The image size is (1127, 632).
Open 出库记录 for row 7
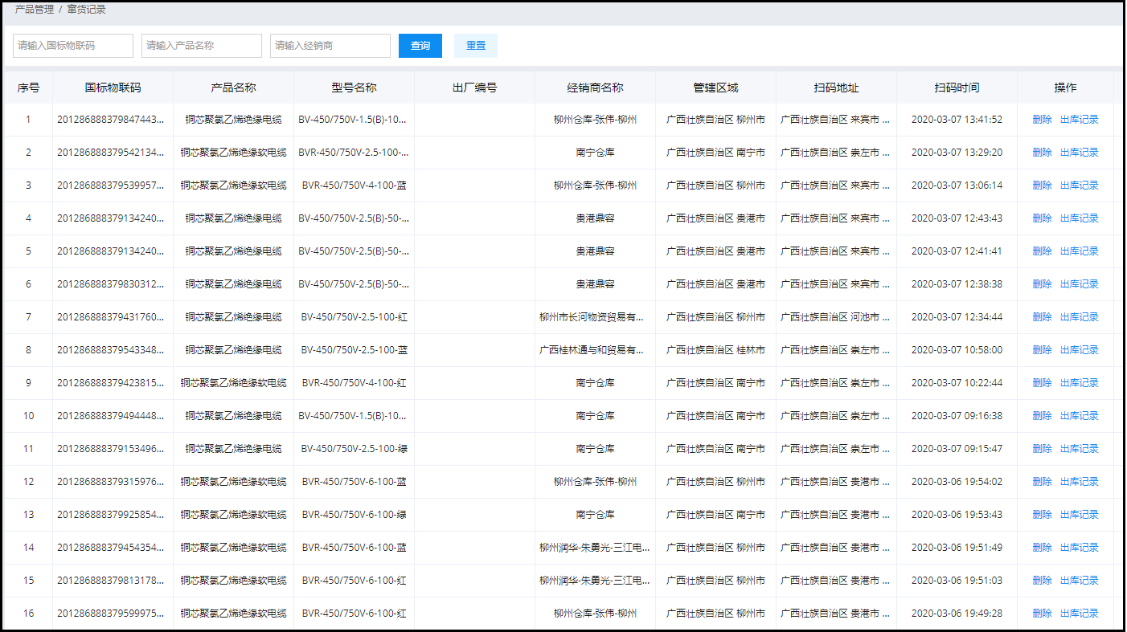pyautogui.click(x=1079, y=317)
